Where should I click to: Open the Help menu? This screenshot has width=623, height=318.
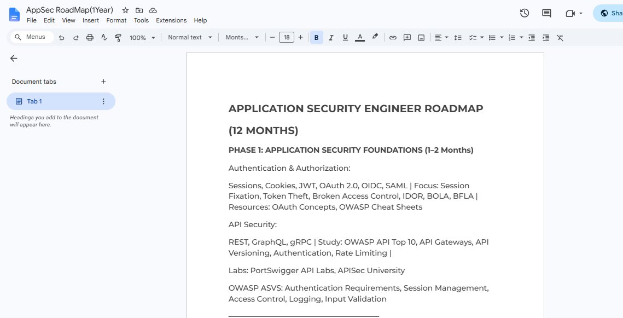[200, 20]
